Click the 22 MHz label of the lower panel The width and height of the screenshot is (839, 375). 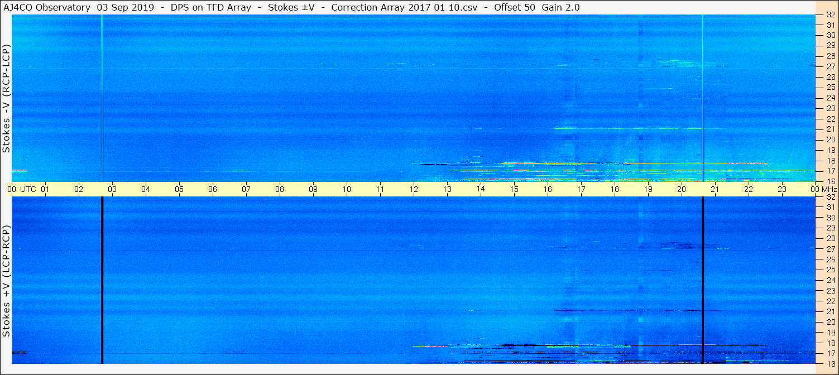(x=831, y=301)
